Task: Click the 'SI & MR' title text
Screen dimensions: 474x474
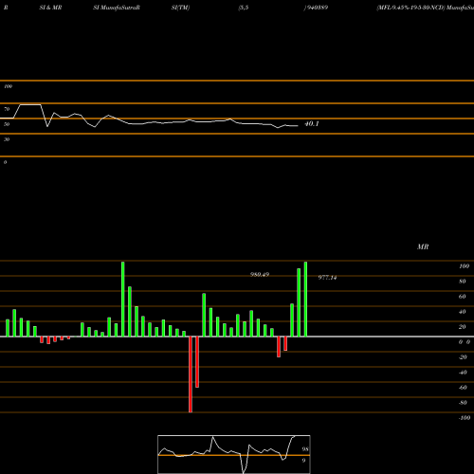Action: click(x=50, y=8)
